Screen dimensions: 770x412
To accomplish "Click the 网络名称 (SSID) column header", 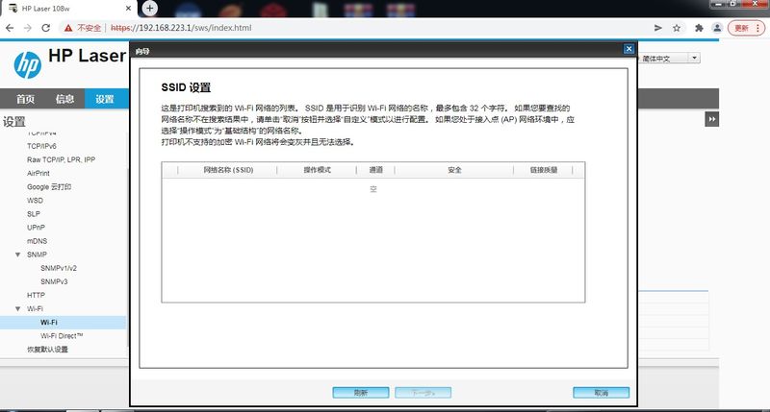I will pyautogui.click(x=228, y=170).
